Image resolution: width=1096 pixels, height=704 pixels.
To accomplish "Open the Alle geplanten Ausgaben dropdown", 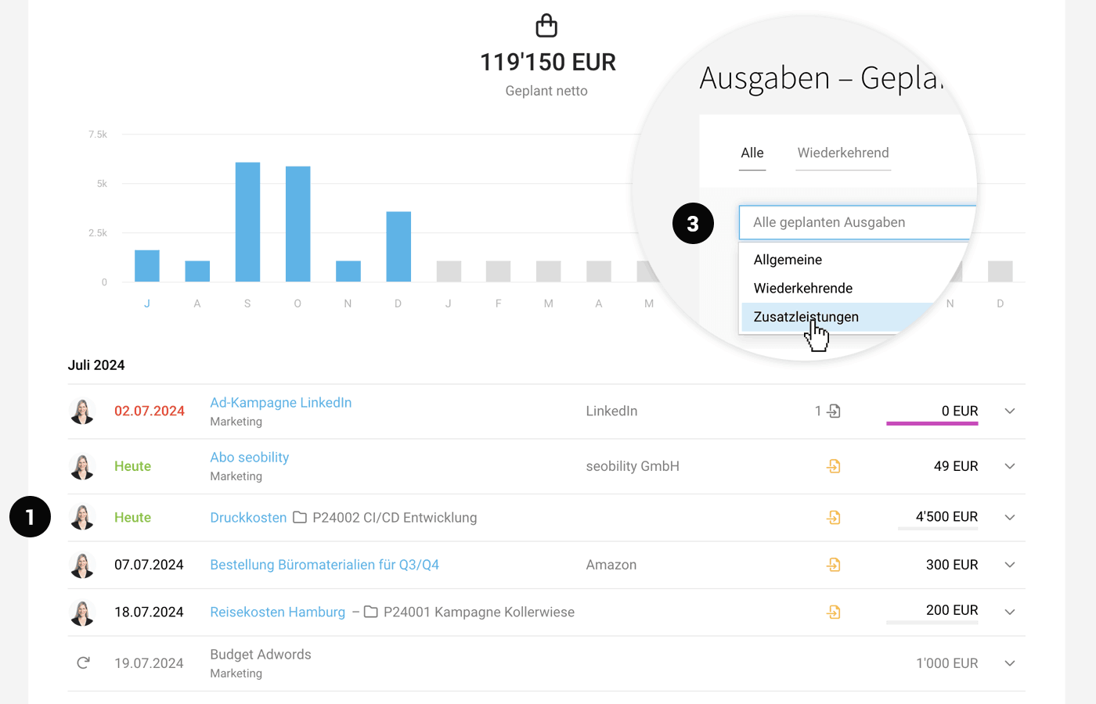I will [x=857, y=223].
